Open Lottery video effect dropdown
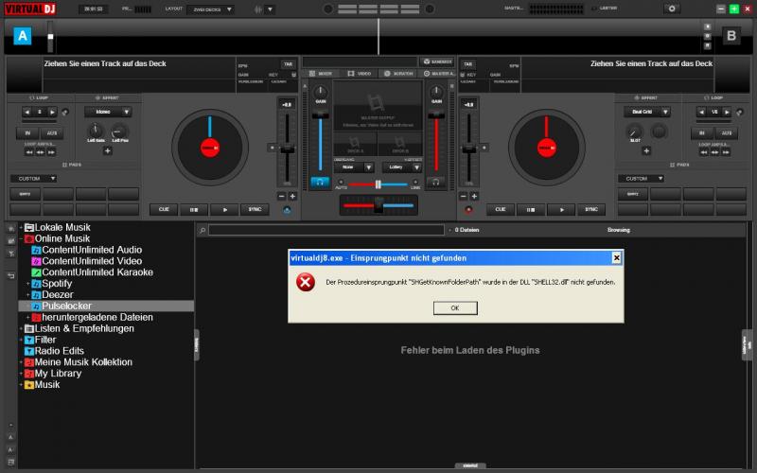757x473 pixels. pos(402,167)
